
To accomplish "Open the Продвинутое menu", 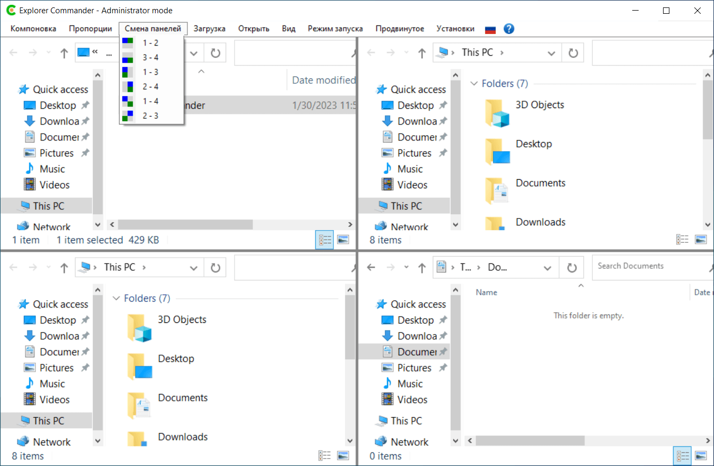I will [x=400, y=29].
